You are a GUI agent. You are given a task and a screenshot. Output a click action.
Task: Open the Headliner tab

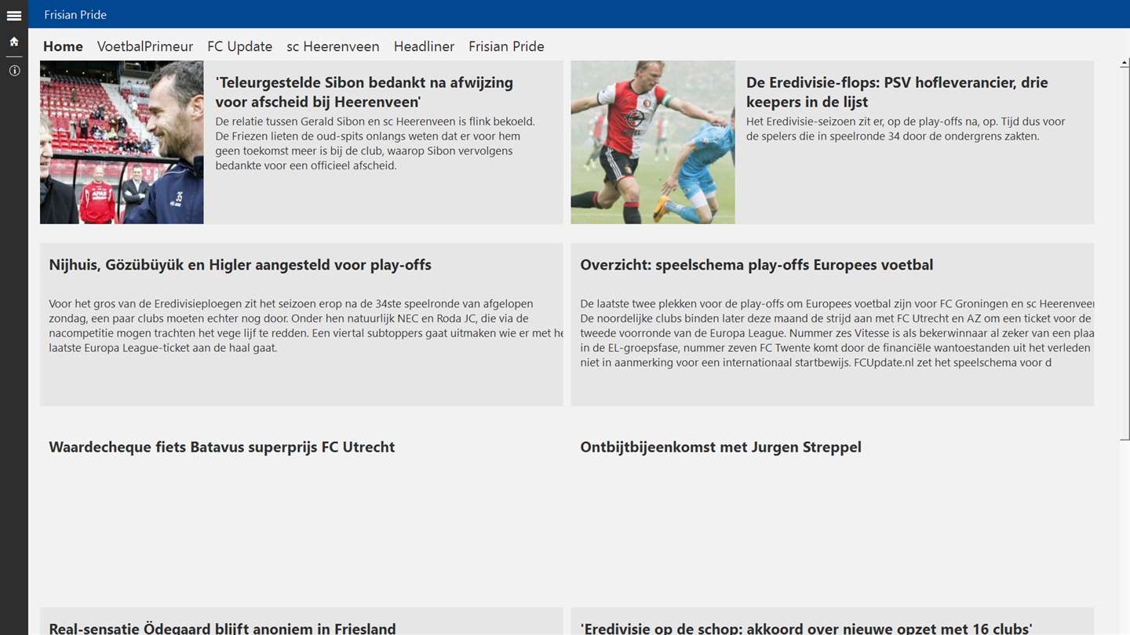coord(424,46)
